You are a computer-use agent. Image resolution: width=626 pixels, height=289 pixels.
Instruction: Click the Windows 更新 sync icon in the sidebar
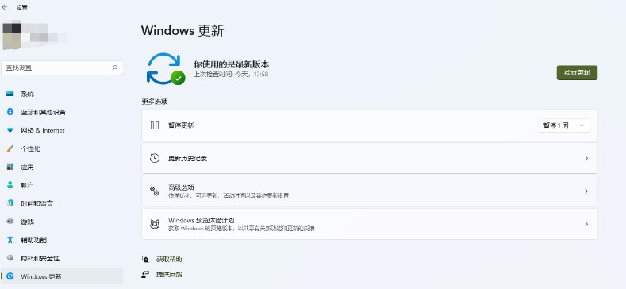[10, 276]
